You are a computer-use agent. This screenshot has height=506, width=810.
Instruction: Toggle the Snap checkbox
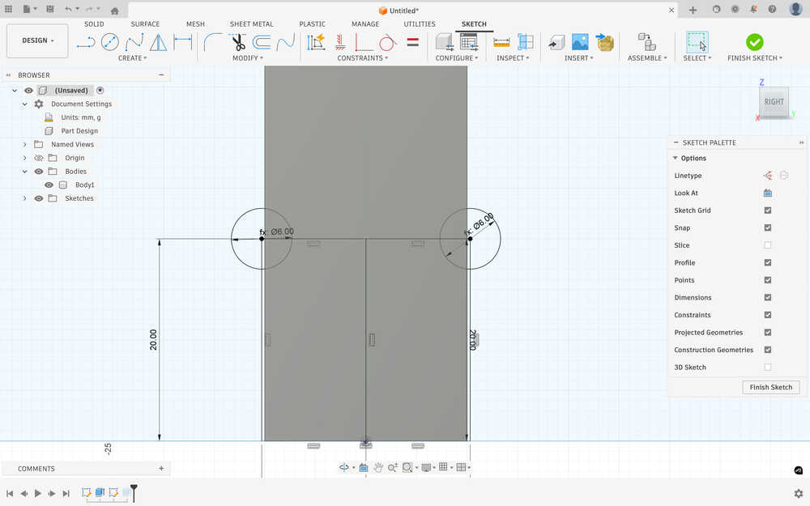pyautogui.click(x=768, y=227)
